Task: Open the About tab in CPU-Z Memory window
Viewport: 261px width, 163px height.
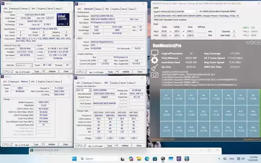Action: pos(58,82)
